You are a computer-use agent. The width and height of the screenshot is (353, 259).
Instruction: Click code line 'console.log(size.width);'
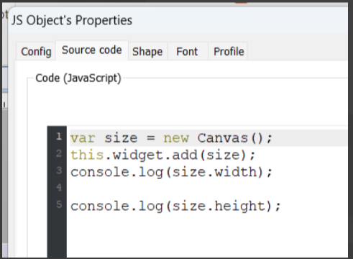pyautogui.click(x=172, y=172)
